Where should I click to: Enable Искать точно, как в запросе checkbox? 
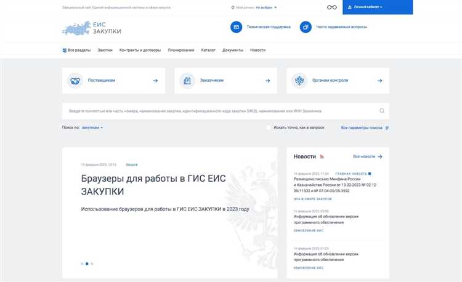pos(269,127)
